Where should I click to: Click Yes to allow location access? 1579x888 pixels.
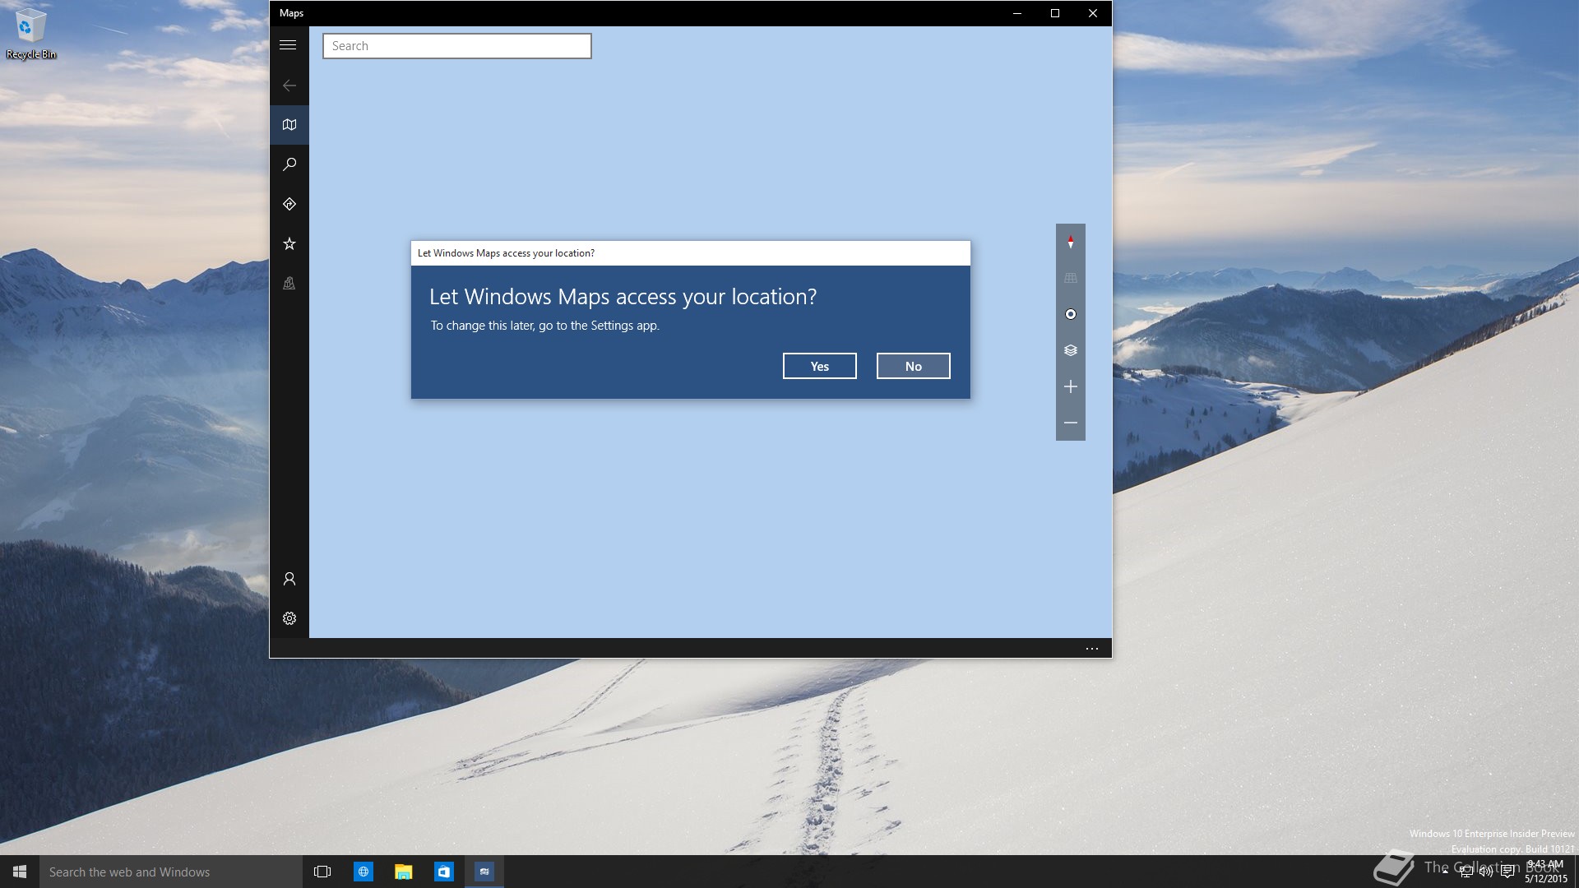(819, 366)
